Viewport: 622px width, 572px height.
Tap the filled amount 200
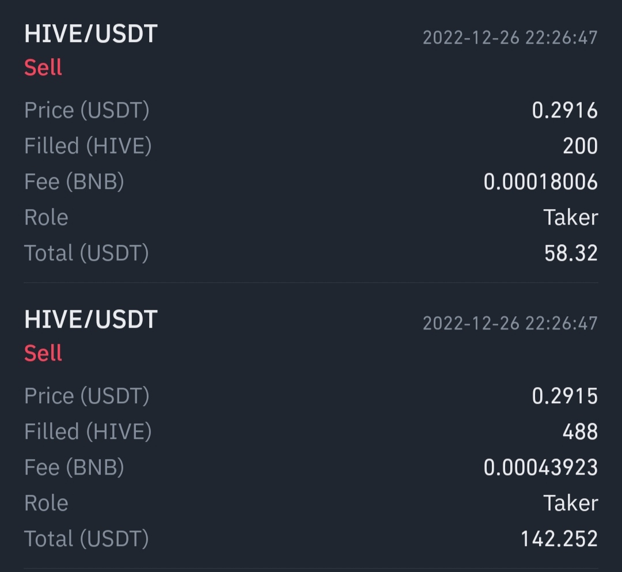tap(580, 146)
